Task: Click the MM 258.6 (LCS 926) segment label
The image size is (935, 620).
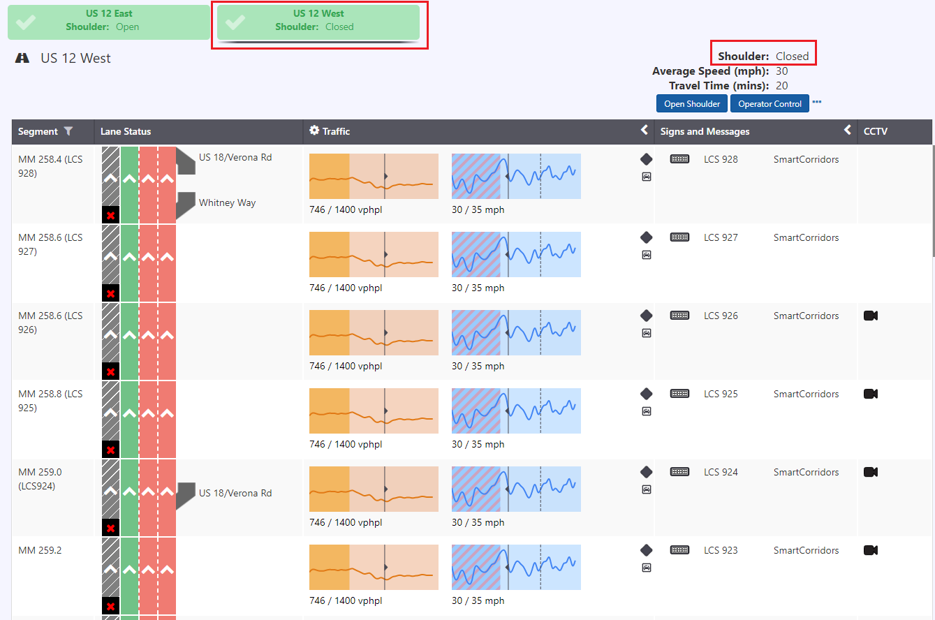Action: [50, 323]
